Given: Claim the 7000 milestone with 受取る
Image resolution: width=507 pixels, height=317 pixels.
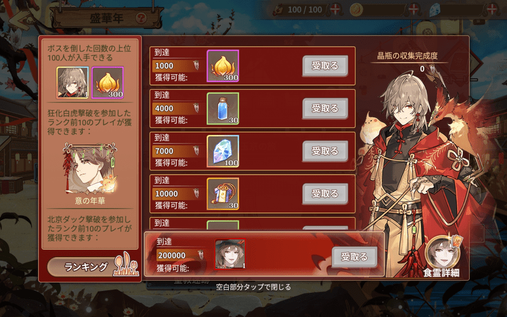Looking at the screenshot, I should [325, 151].
